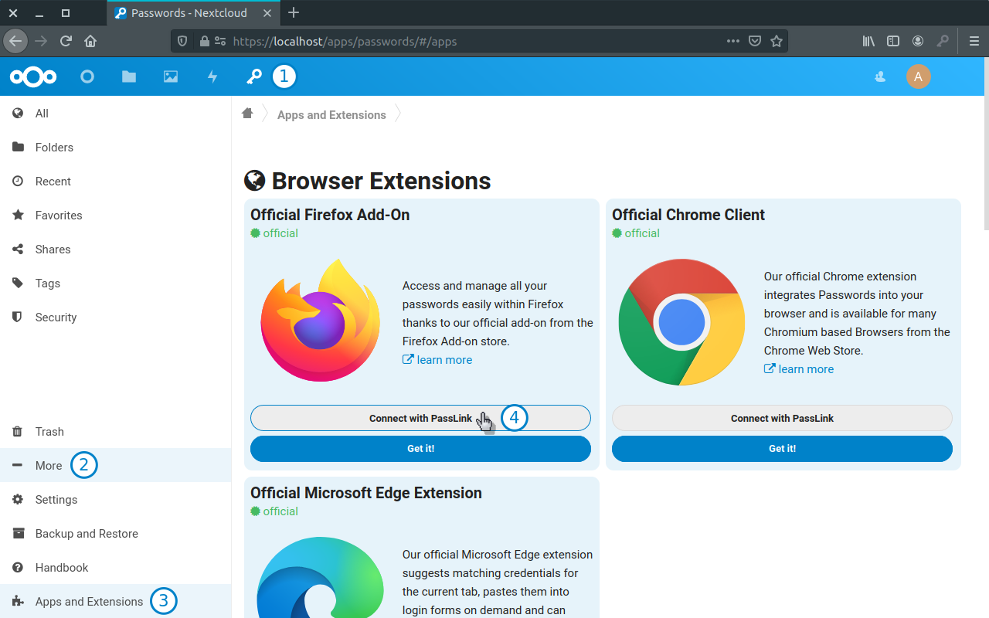This screenshot has width=989, height=618.
Task: Open the user avatar menu
Action: tap(918, 76)
